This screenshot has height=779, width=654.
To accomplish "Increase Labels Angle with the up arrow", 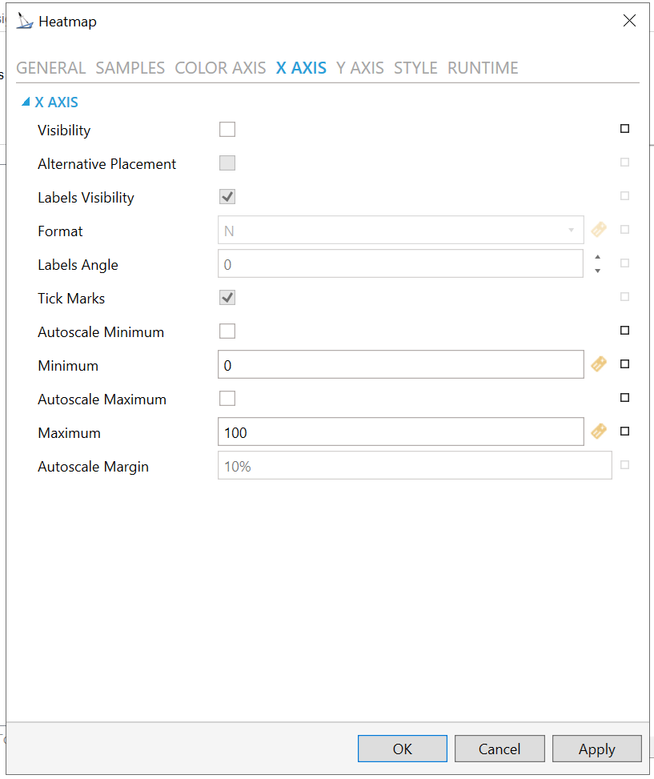I will (x=598, y=257).
